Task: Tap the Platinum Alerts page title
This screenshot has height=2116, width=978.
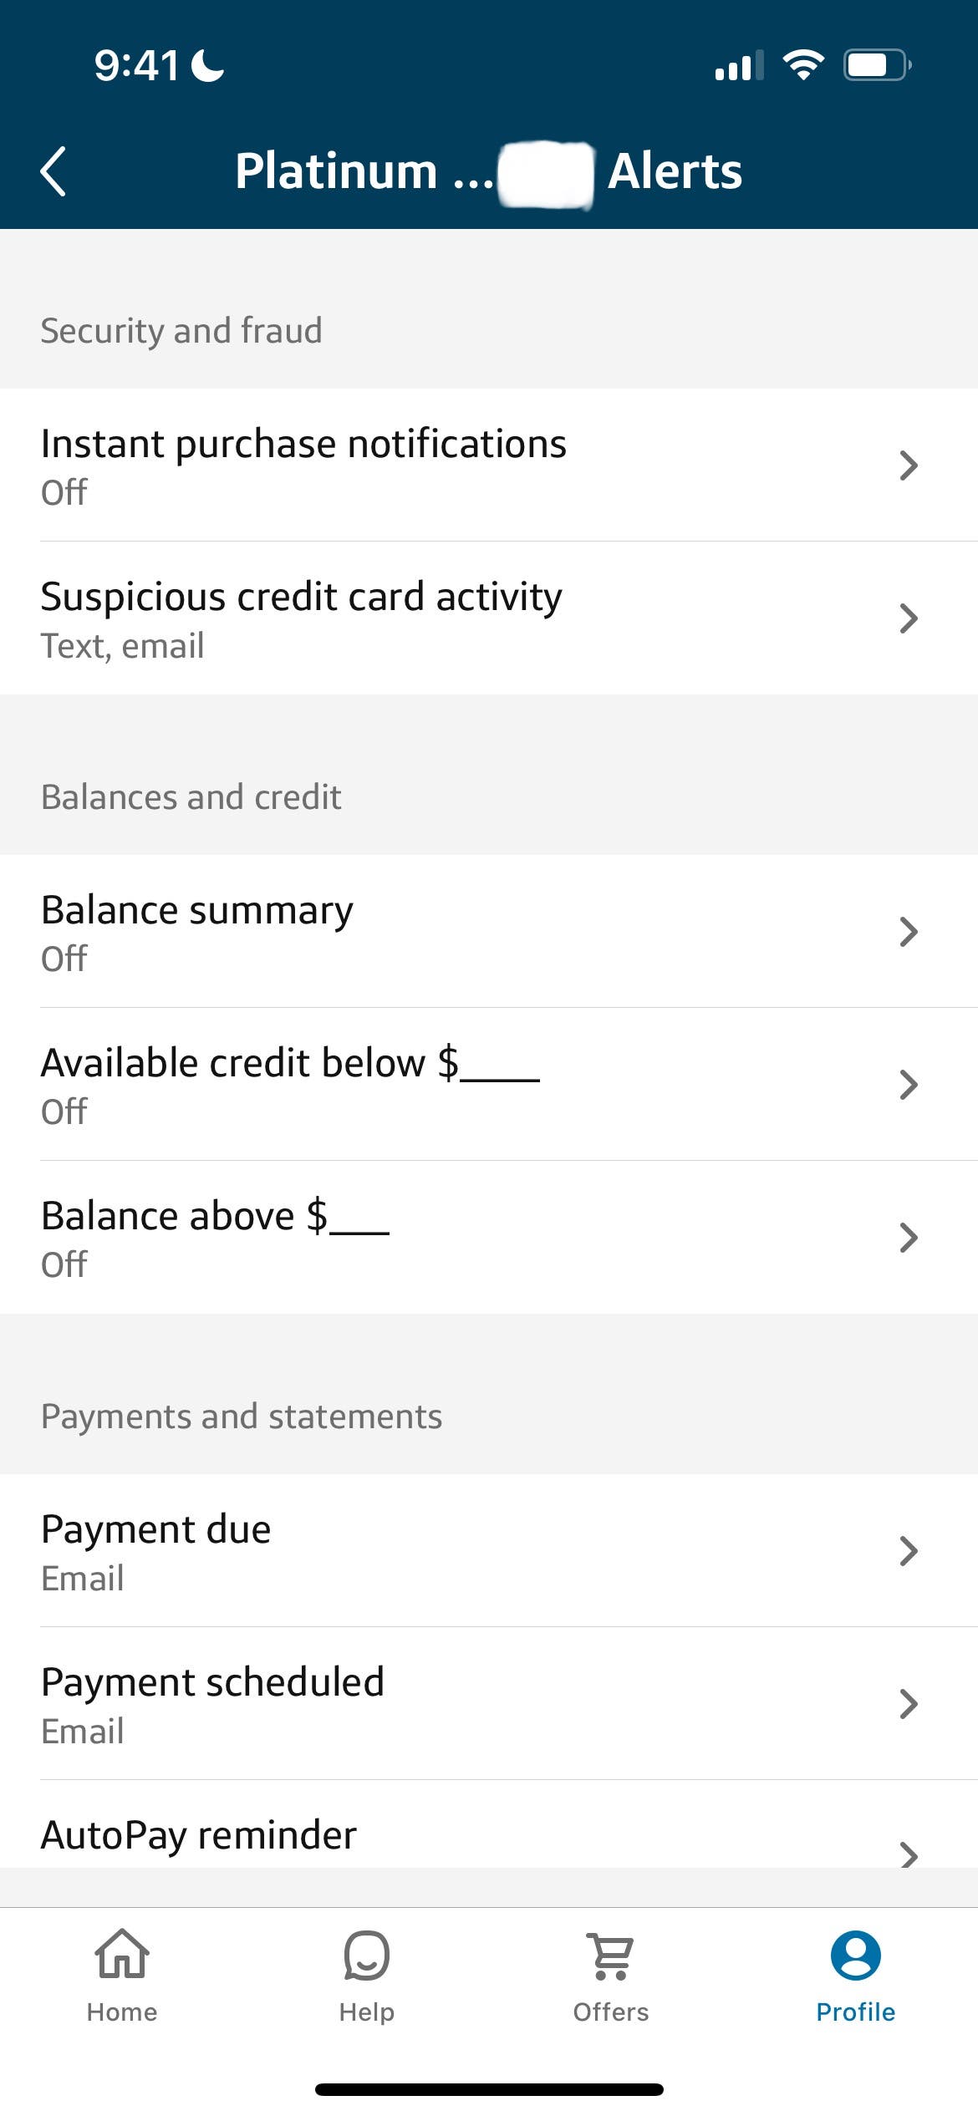Action: tap(488, 171)
